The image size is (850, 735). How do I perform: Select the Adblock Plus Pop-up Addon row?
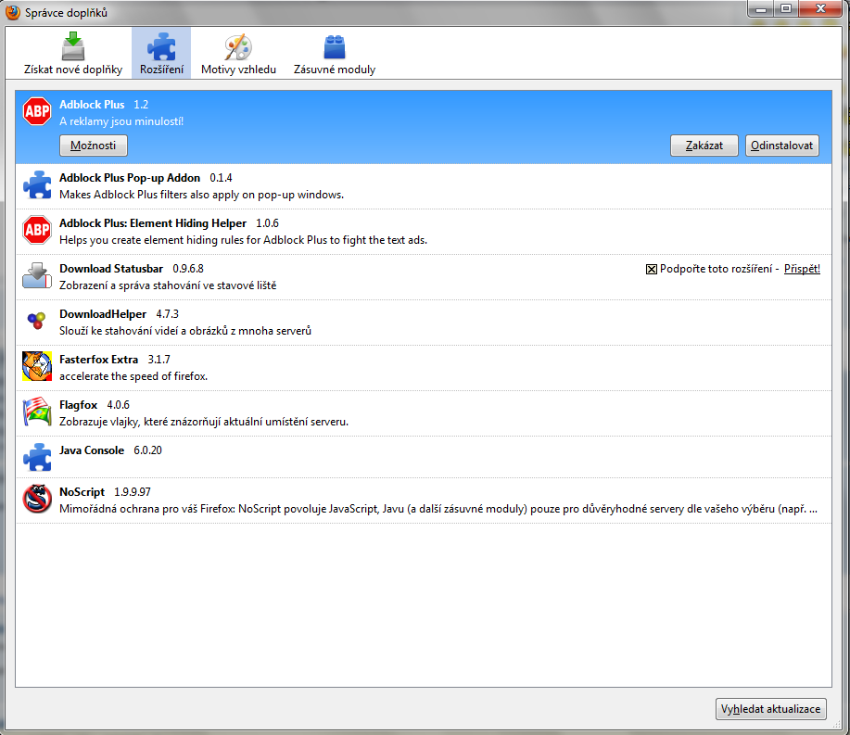tap(424, 186)
